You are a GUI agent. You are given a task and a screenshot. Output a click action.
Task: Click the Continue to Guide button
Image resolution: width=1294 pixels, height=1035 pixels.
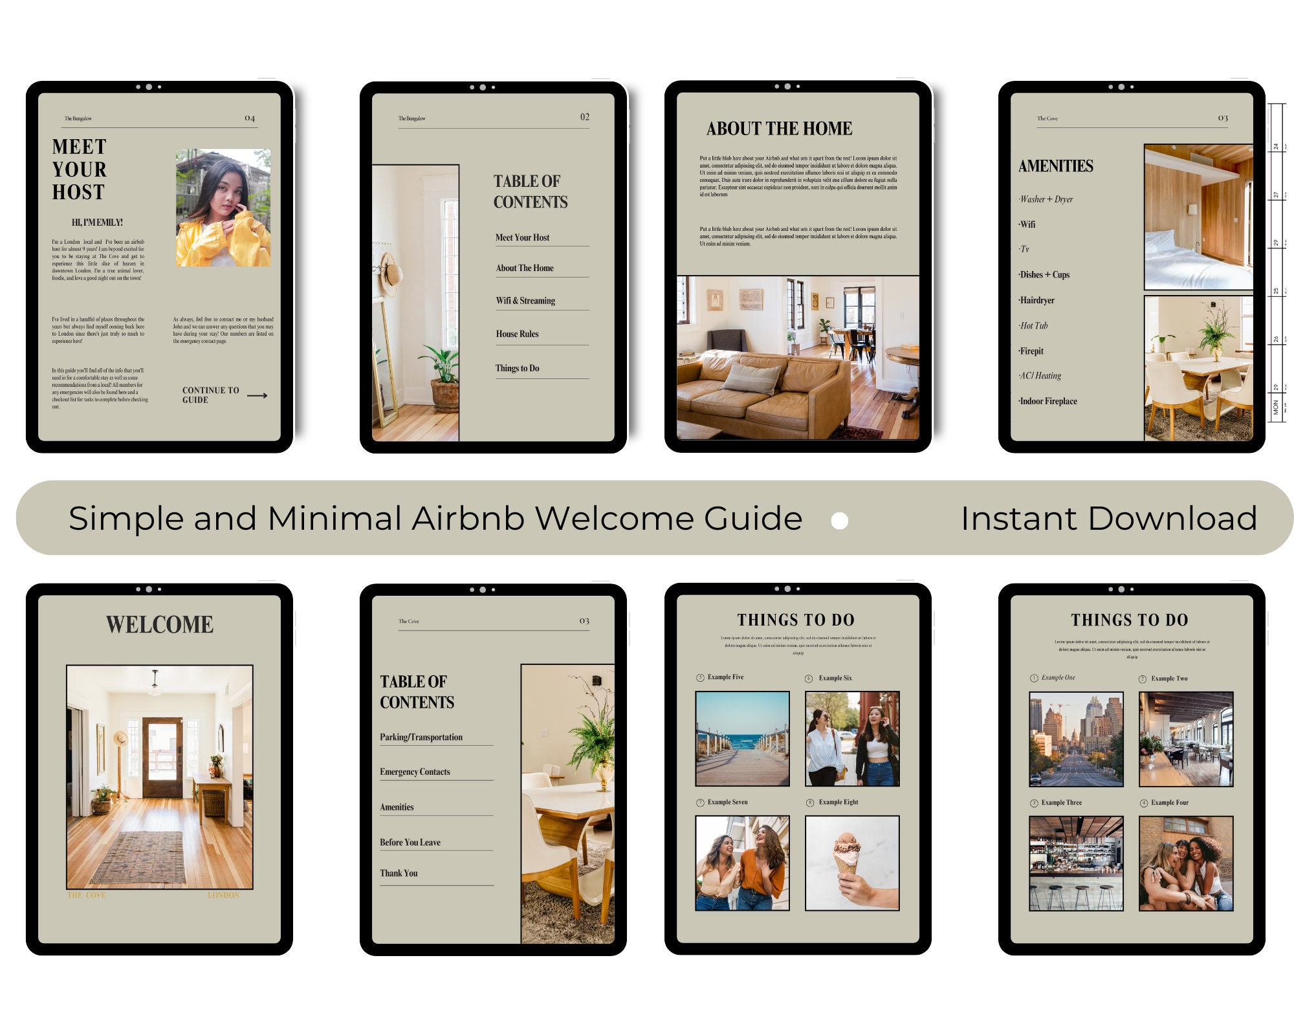(x=211, y=395)
